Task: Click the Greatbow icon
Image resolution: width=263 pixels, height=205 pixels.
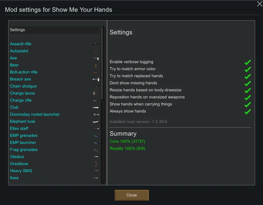Action: (96, 164)
